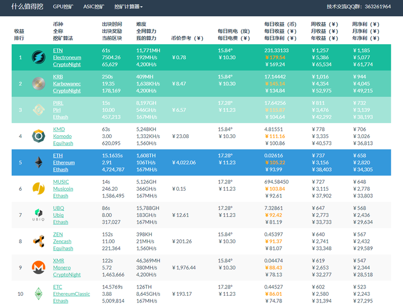Open the Karbowanec coin name link
The height and width of the screenshot is (307, 403).
pyautogui.click(x=67, y=84)
